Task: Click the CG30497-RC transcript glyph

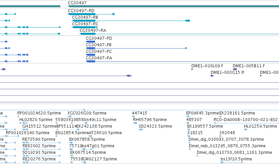Action: pos(85,27)
